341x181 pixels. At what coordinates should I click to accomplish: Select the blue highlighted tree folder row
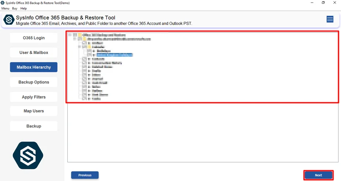[115, 55]
